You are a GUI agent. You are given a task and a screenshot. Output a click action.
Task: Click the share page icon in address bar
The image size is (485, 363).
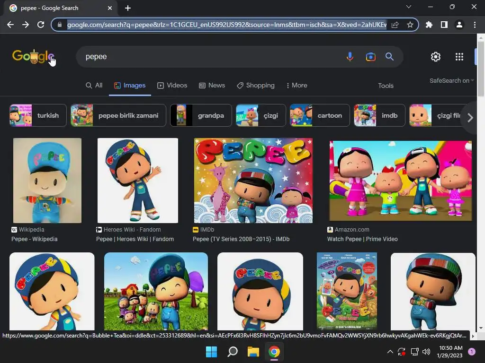click(x=395, y=25)
